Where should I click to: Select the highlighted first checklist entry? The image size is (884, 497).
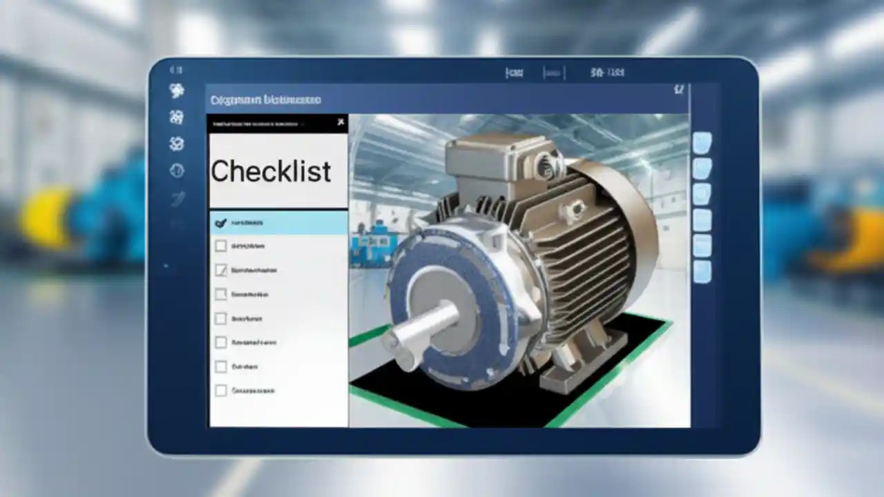[278, 222]
